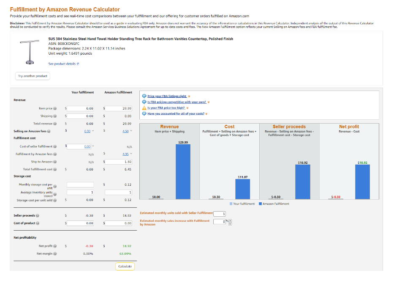This screenshot has width=394, height=281.
Task: Click the help icon next to Seller proceeds
Action: [x=38, y=215]
